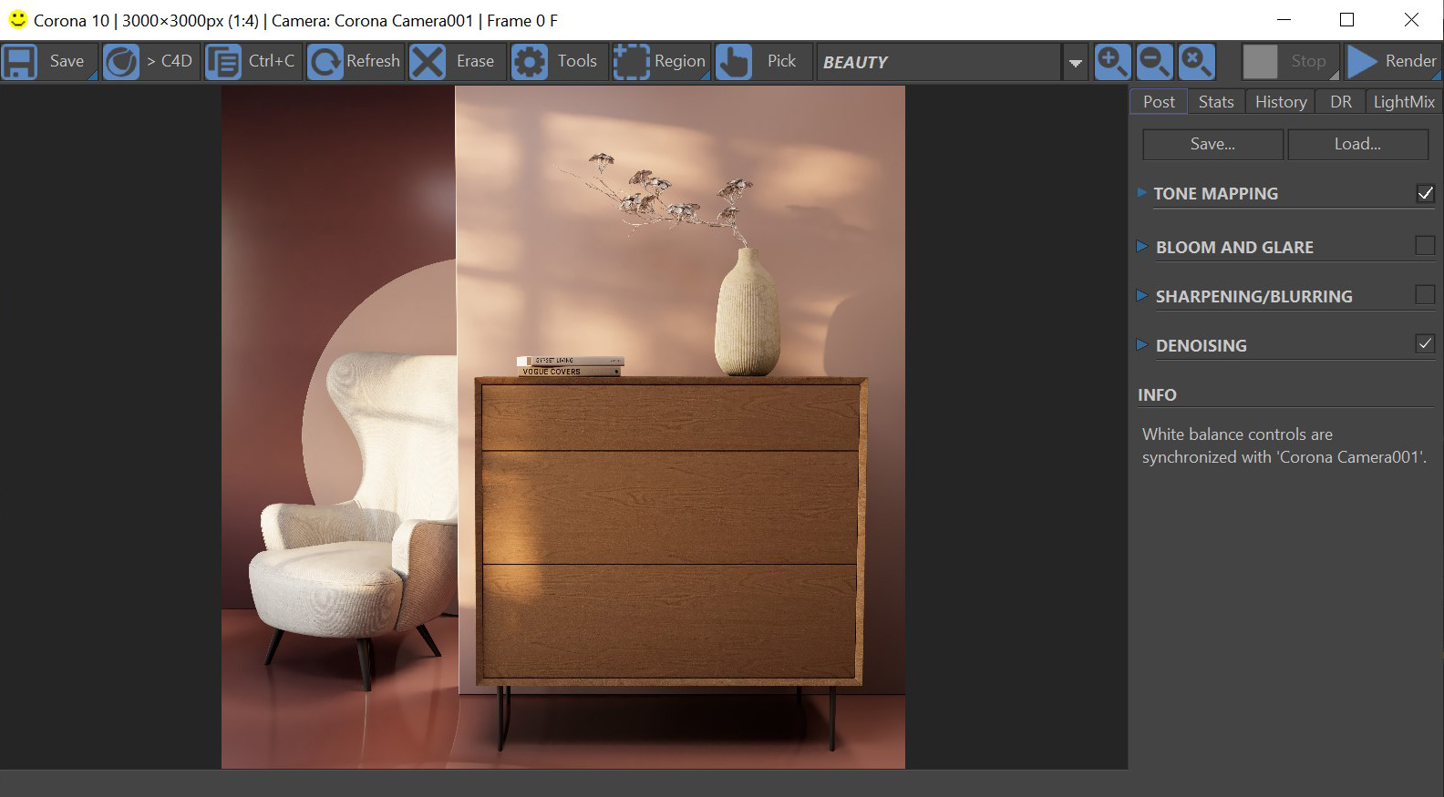Image resolution: width=1444 pixels, height=797 pixels.
Task: Click the Save... post settings button
Action: point(1212,144)
